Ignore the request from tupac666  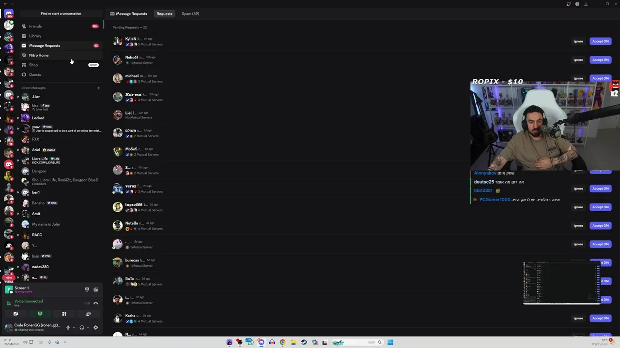pyautogui.click(x=578, y=207)
